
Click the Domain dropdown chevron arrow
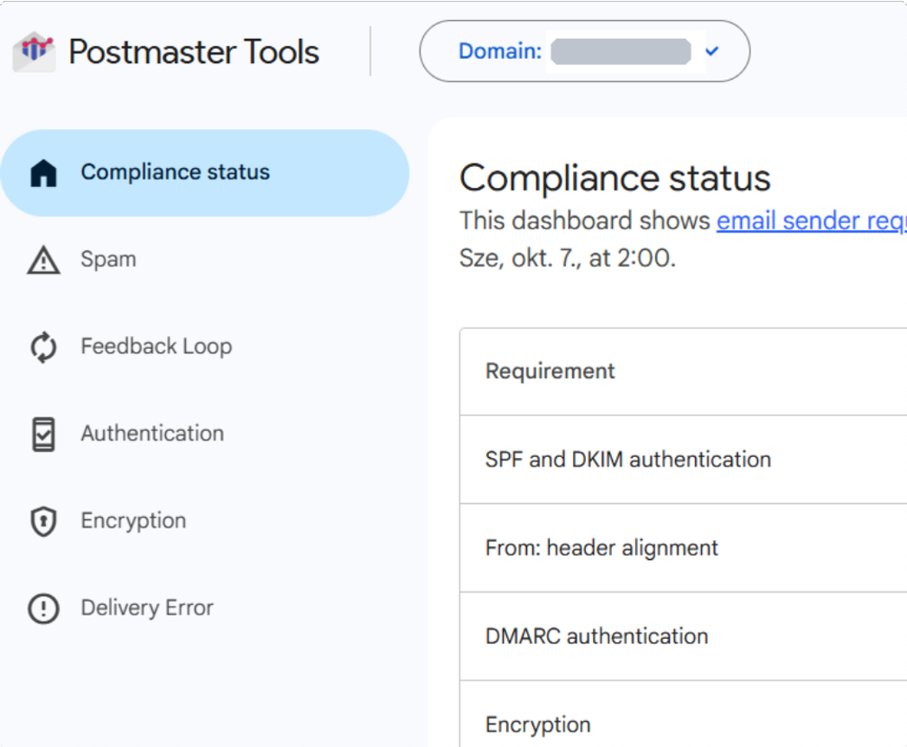click(x=712, y=51)
